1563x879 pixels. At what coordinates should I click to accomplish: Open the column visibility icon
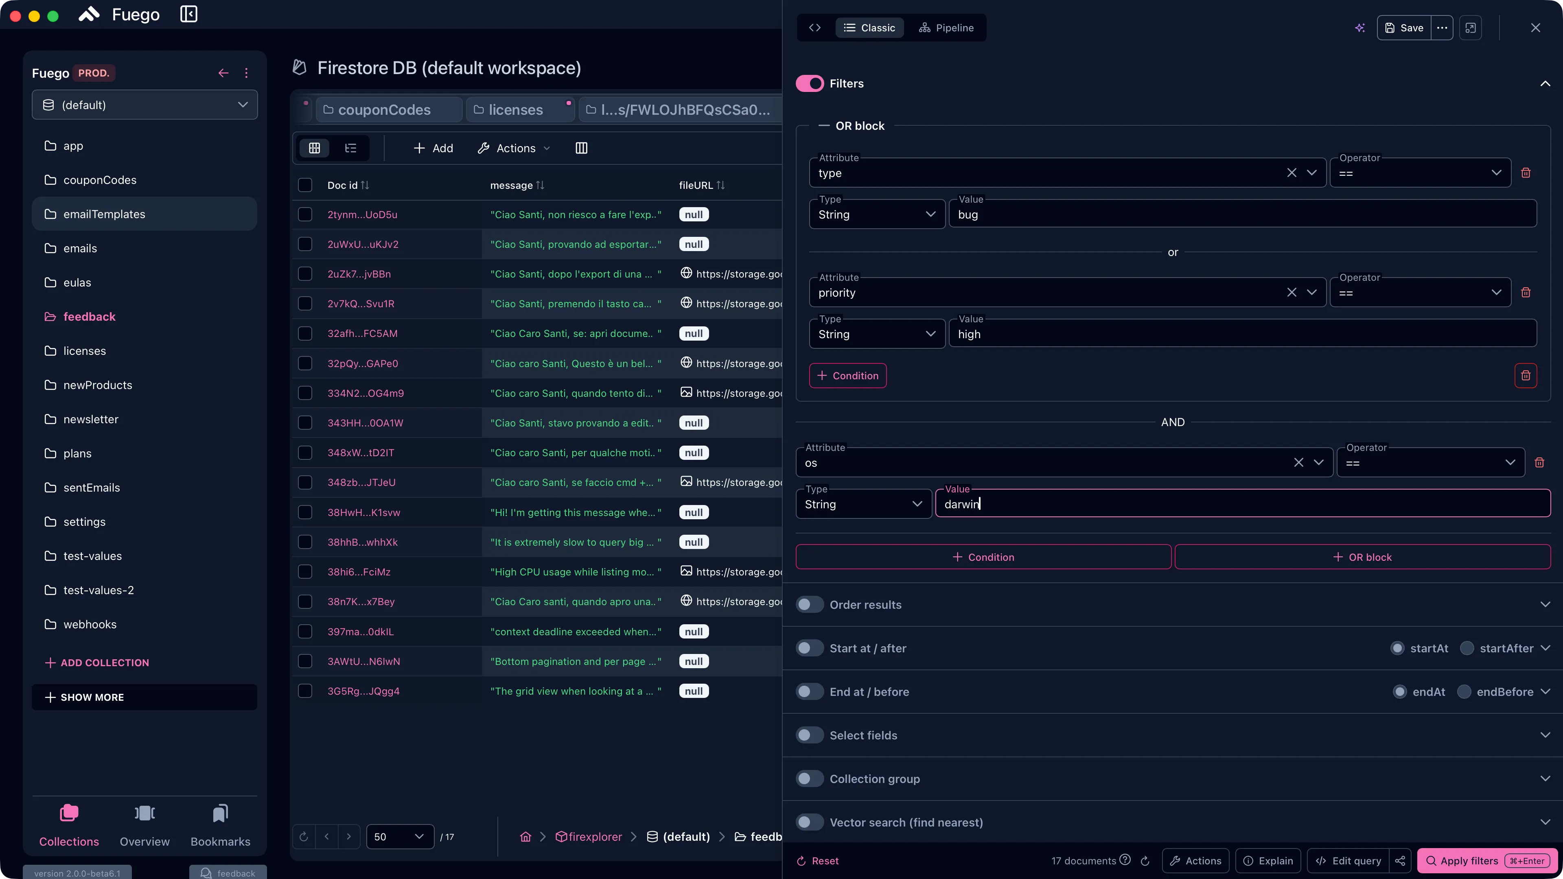tap(581, 148)
